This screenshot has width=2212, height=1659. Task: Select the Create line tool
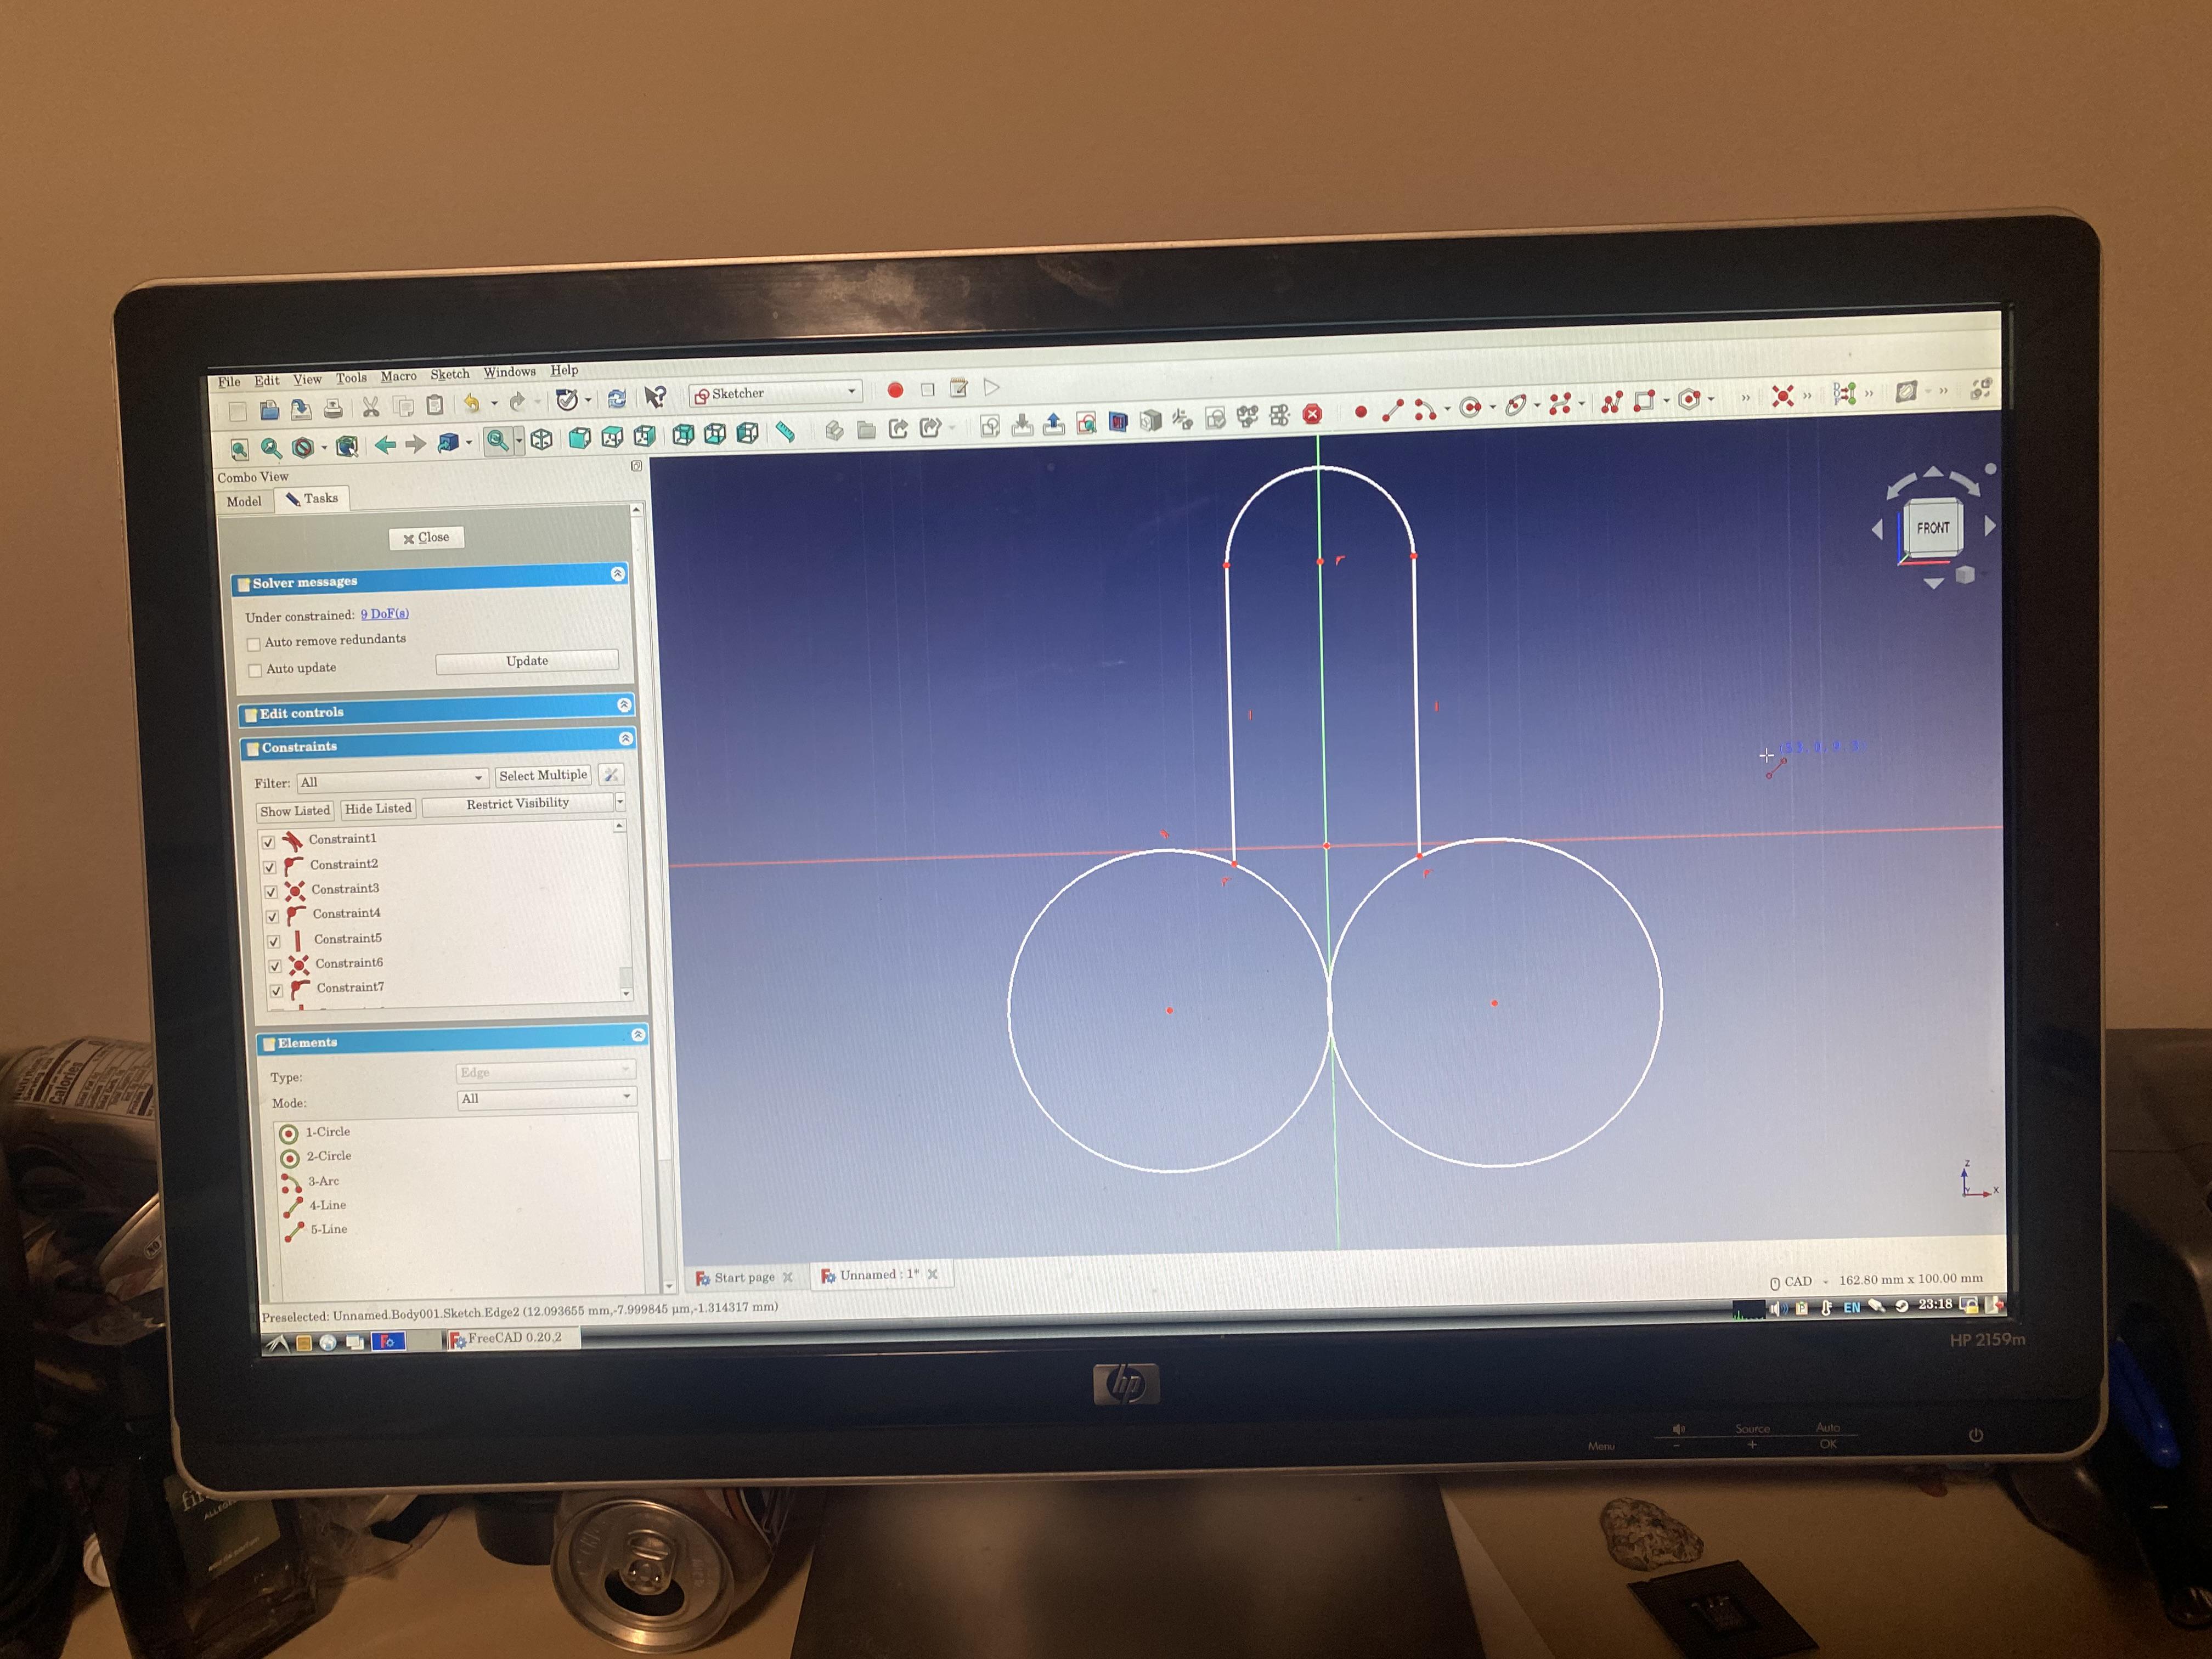[x=1393, y=410]
